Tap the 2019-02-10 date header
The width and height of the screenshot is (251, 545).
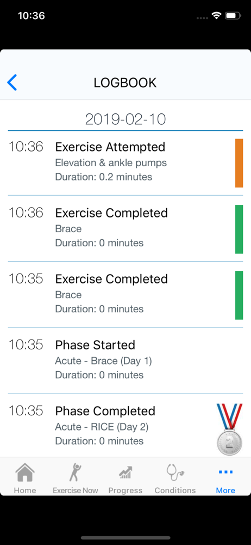coord(125,119)
